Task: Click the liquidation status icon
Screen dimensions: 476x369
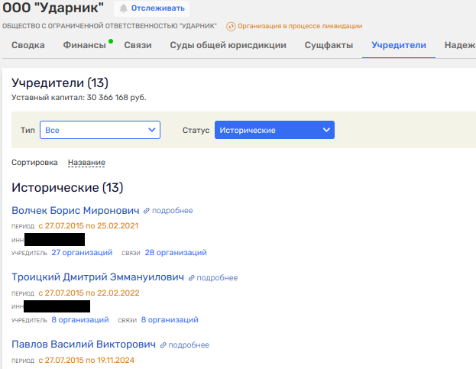Action: (x=231, y=27)
